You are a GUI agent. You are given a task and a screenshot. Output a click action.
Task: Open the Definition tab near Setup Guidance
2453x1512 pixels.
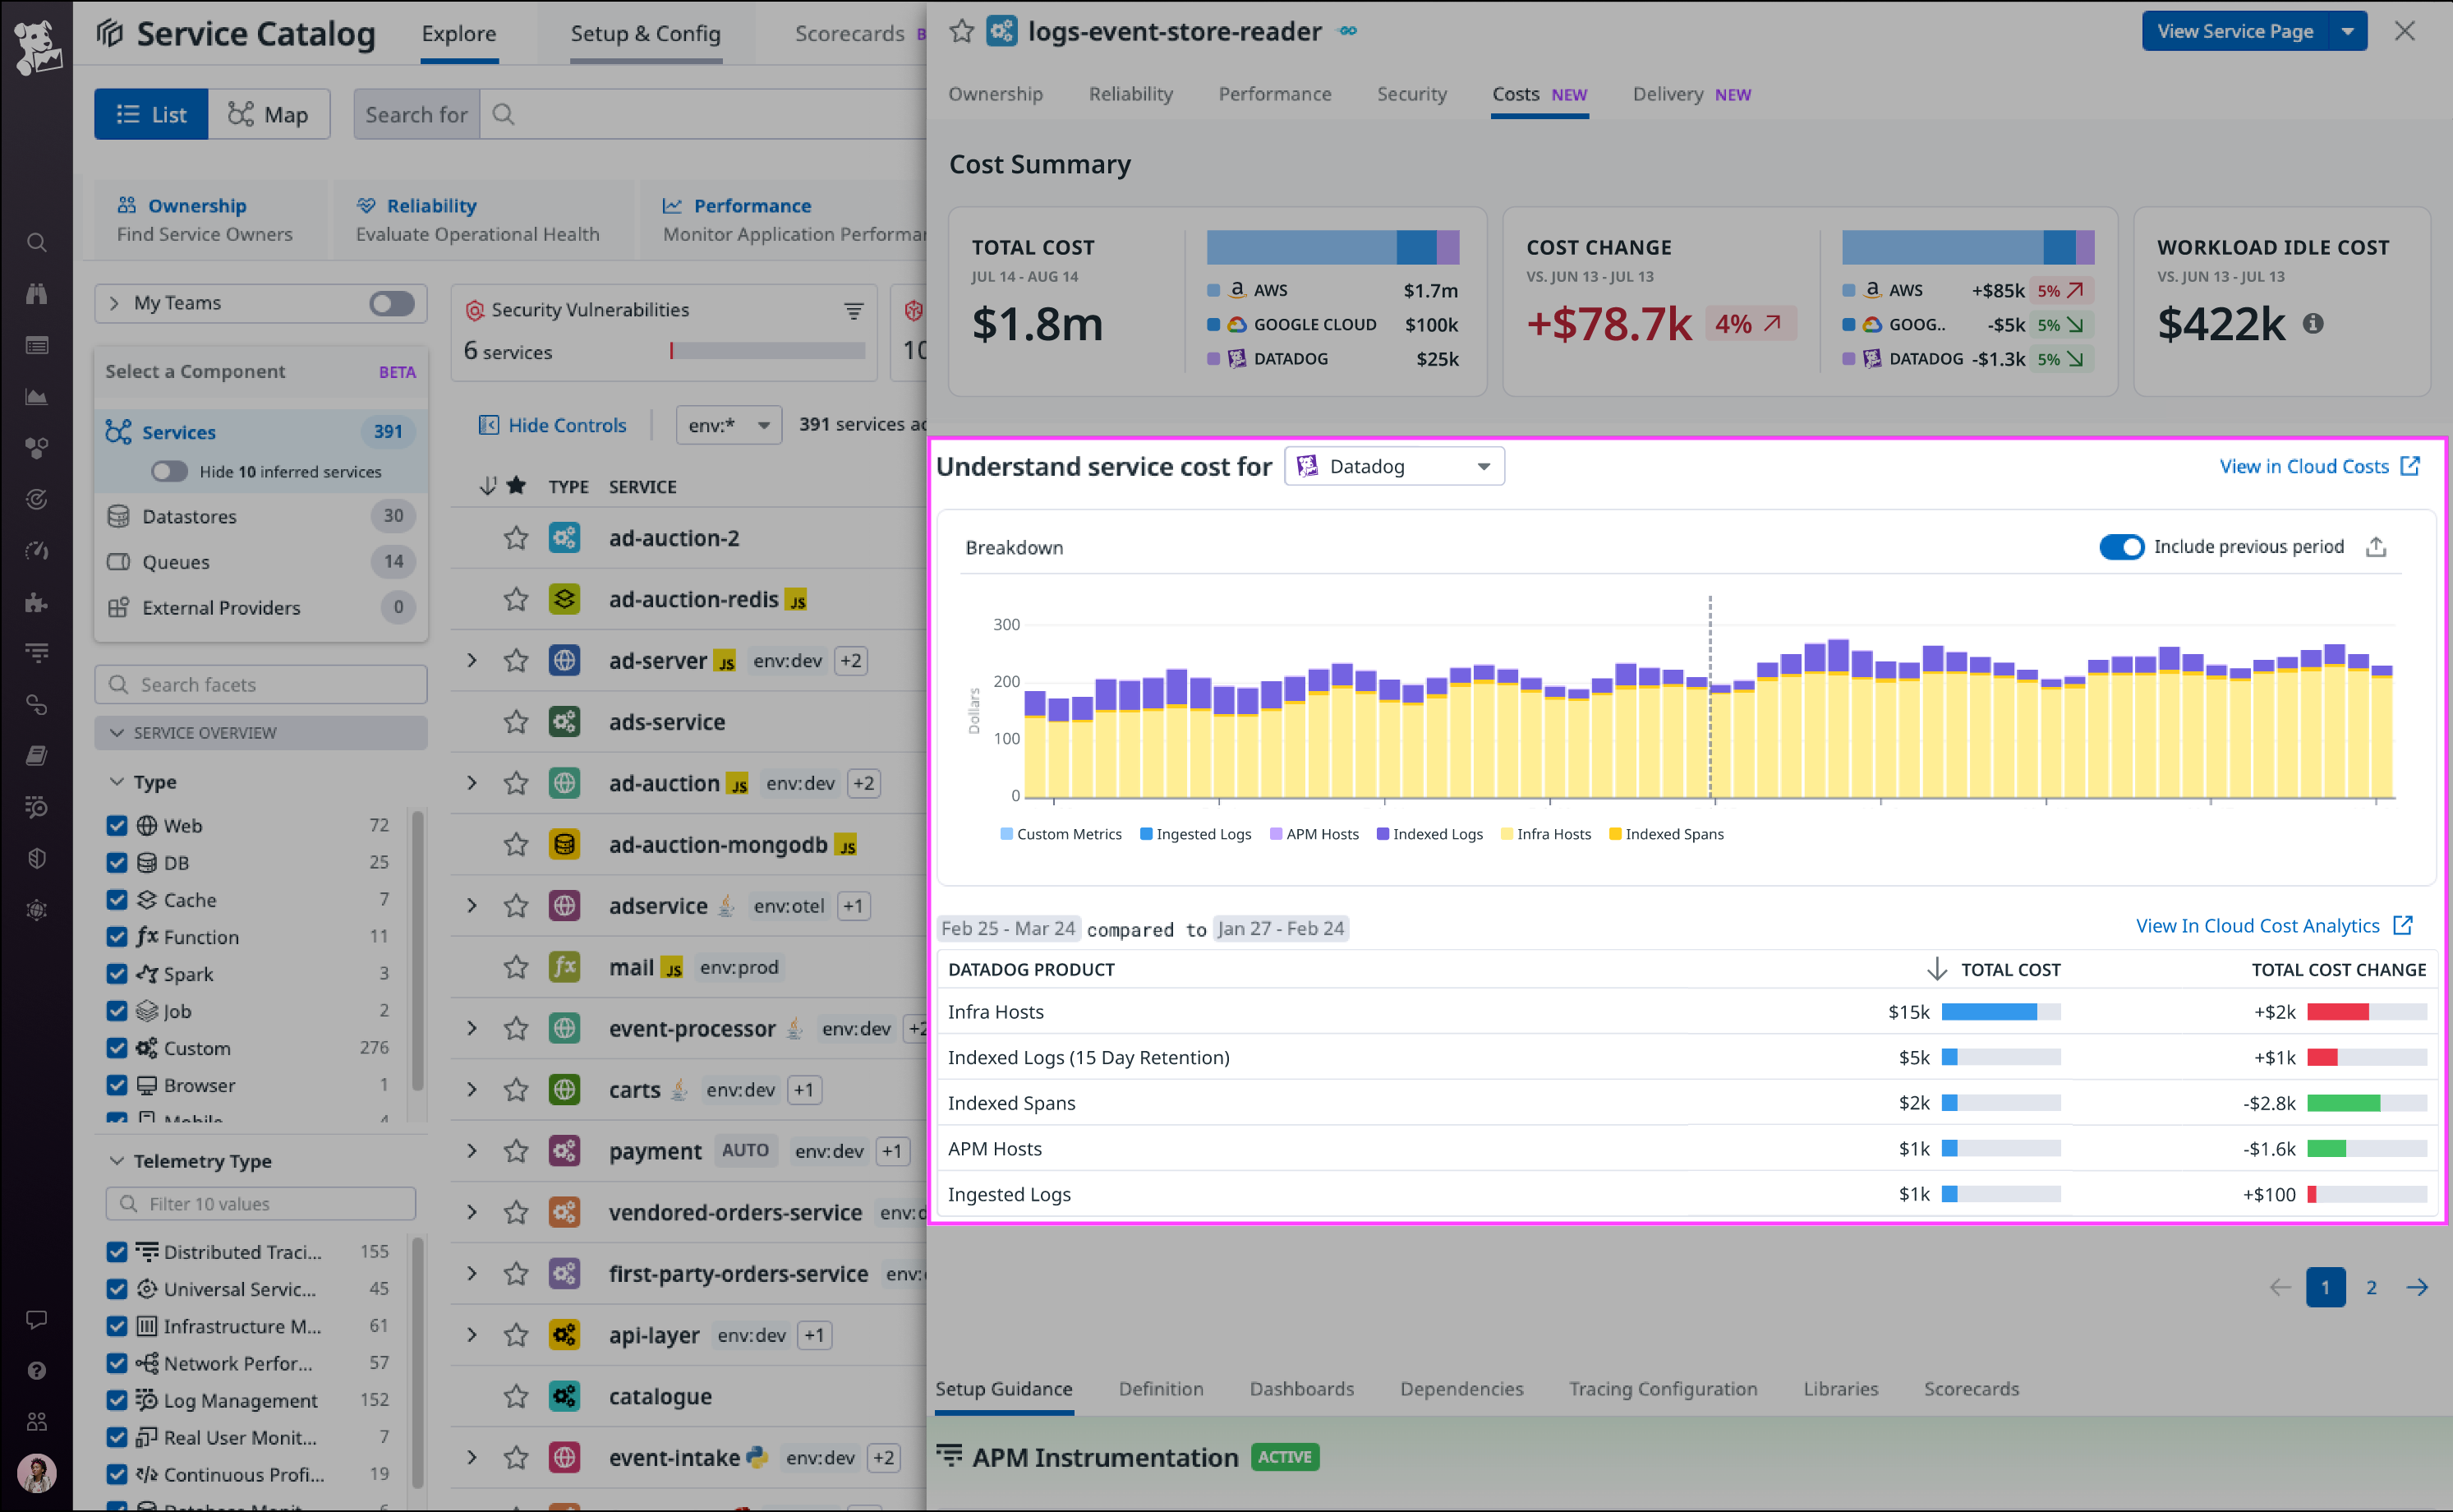pos(1161,1389)
